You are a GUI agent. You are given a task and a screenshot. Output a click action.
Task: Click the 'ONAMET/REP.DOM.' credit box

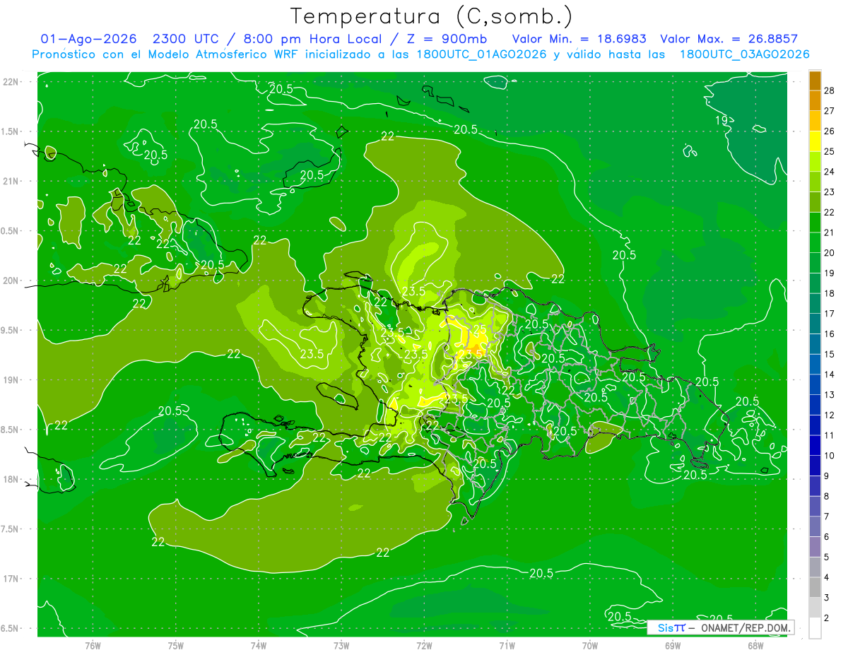[721, 627]
